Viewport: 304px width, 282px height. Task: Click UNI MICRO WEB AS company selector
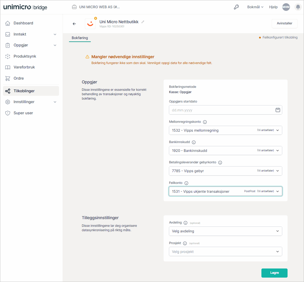tap(96, 7)
